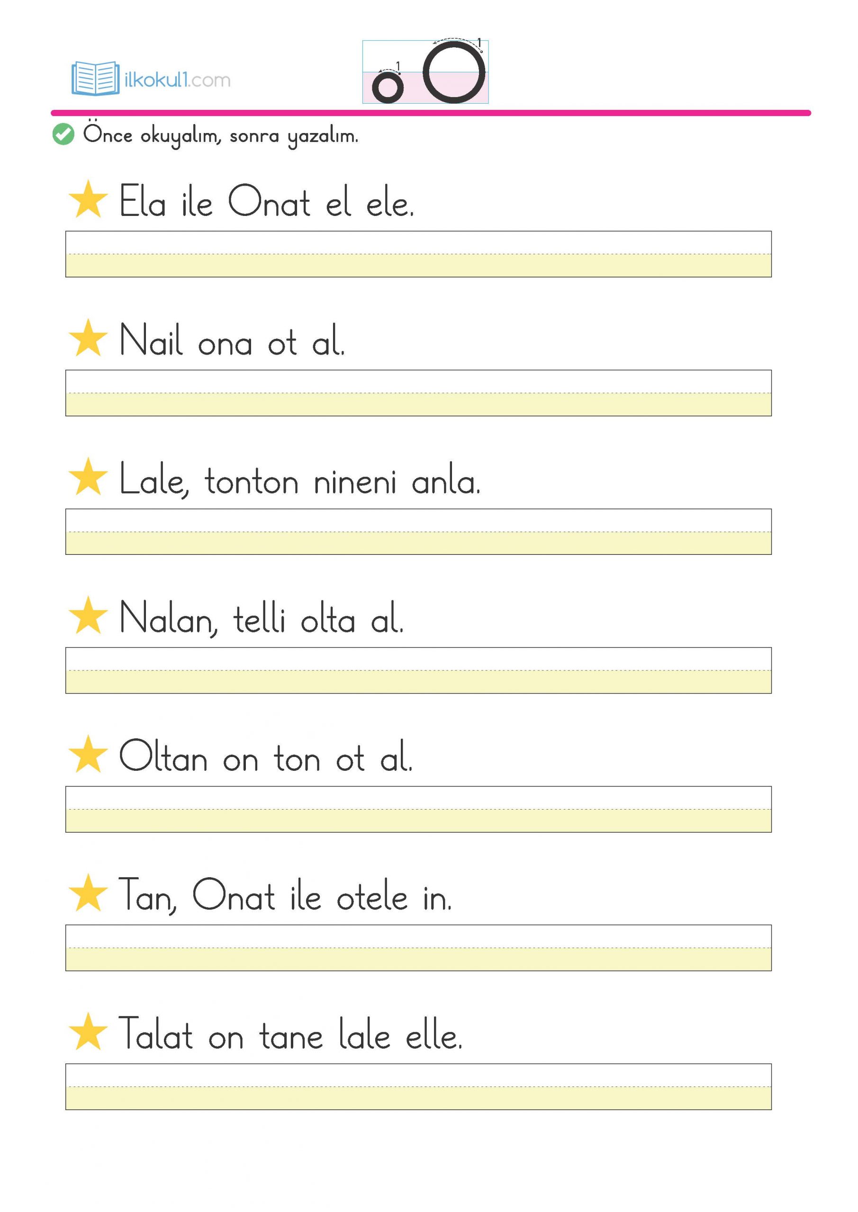Focus the writing line under "Lale, tonton nineni anla"

(418, 532)
